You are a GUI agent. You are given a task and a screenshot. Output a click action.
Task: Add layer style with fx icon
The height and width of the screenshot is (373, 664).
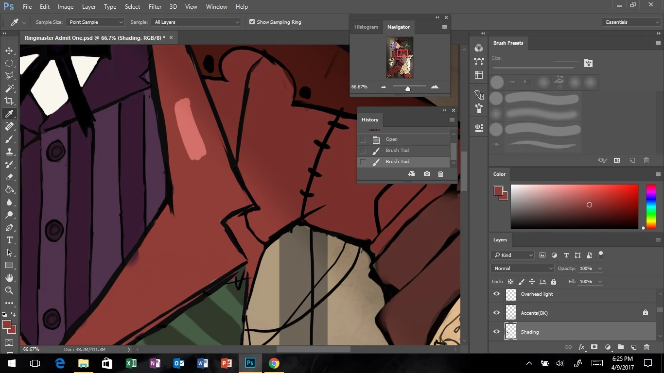(581, 347)
